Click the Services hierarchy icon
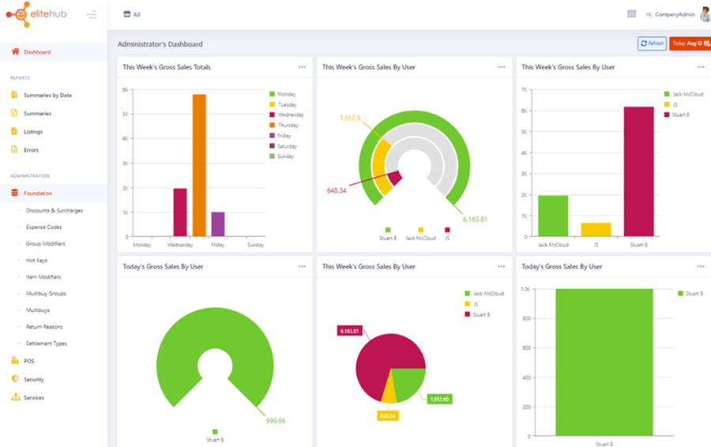The height and width of the screenshot is (447, 711). pyautogui.click(x=15, y=397)
